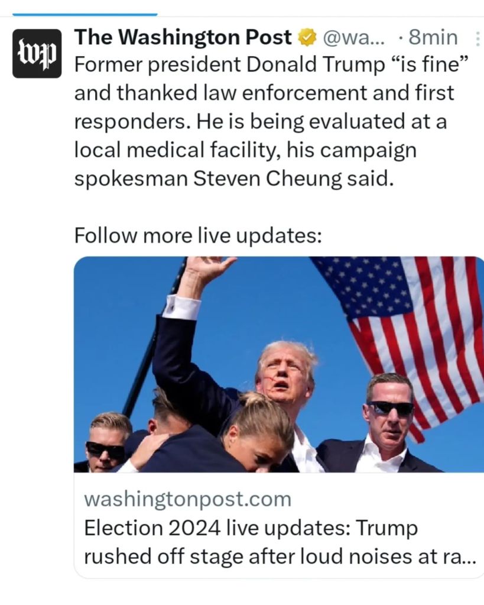This screenshot has width=484, height=605.
Task: Open the 8min timestamp link
Action: click(433, 38)
